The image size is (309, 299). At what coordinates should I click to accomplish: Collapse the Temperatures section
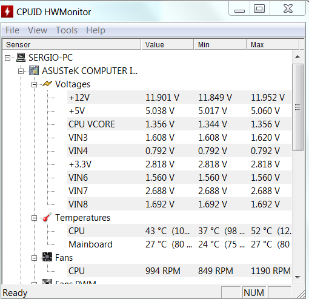(x=34, y=218)
